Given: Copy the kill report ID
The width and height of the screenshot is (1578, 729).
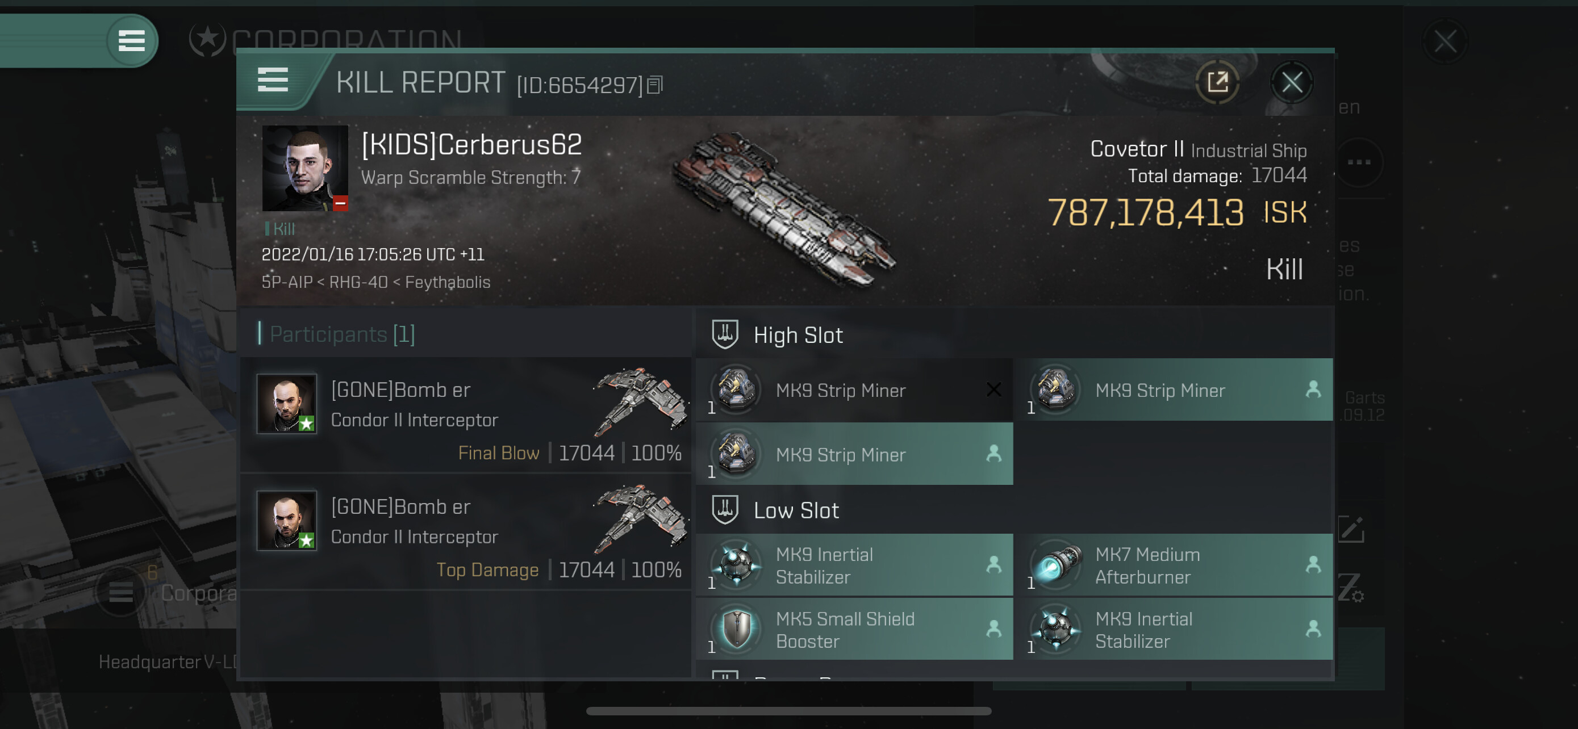Looking at the screenshot, I should coord(655,85).
